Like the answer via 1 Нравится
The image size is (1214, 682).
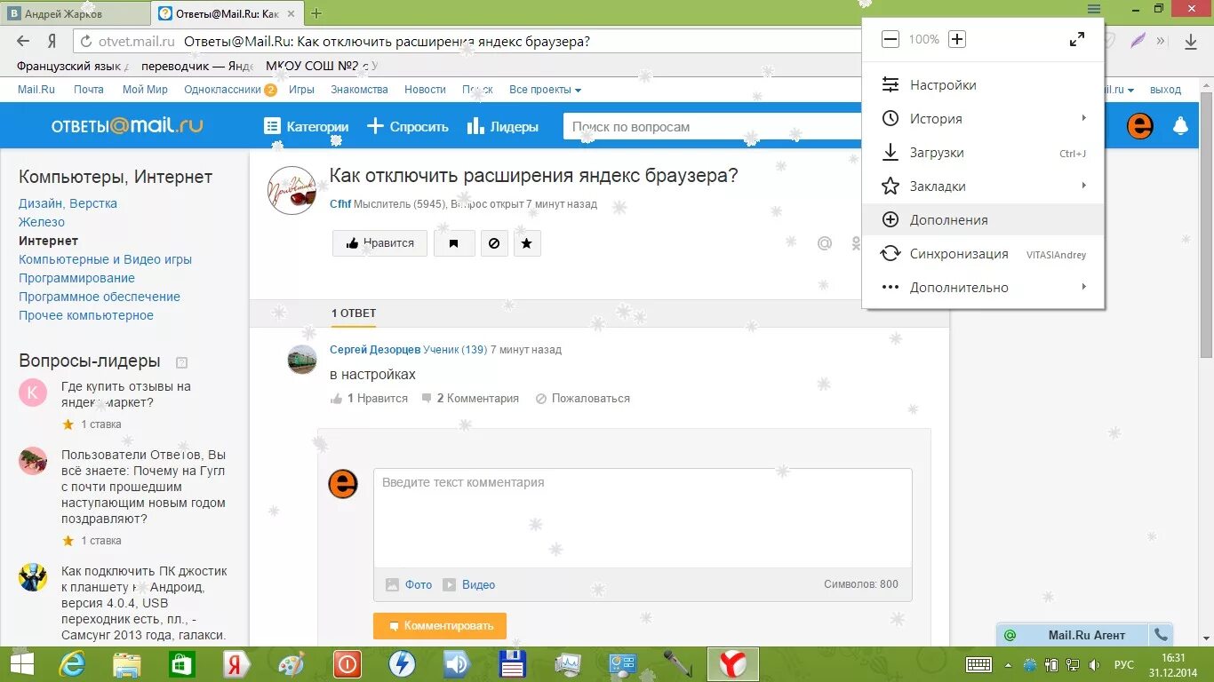[369, 399]
